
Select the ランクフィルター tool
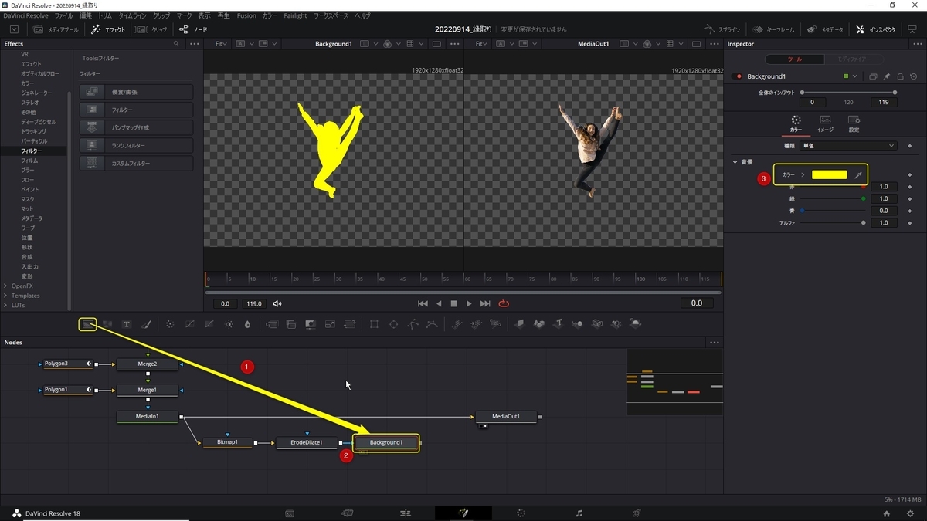coord(136,145)
